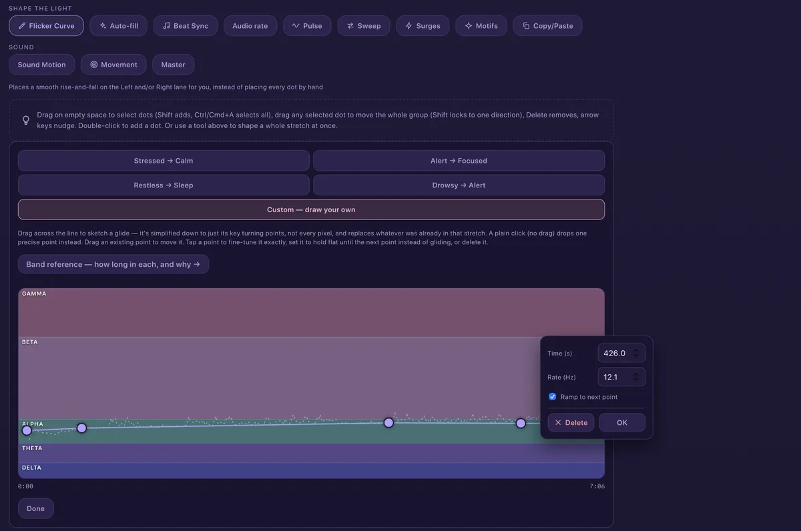Select the first curve point at 0:00
The height and width of the screenshot is (531, 801).
point(27,430)
